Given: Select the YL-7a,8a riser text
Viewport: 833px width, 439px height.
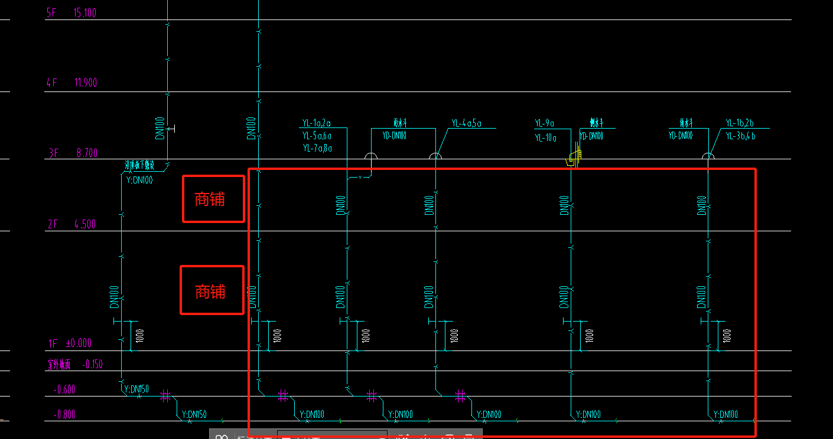Looking at the screenshot, I should pyautogui.click(x=317, y=148).
